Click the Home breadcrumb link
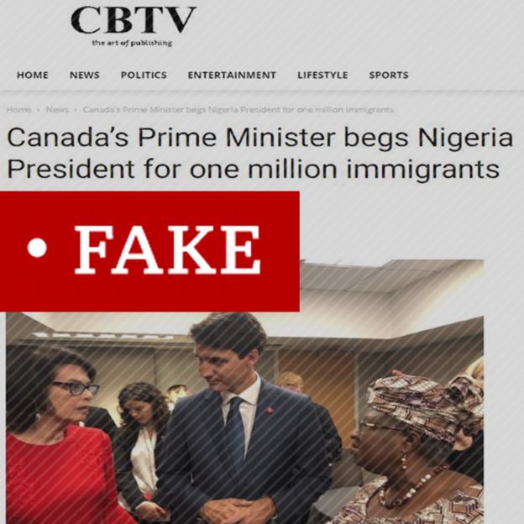524x524 pixels. click(18, 110)
